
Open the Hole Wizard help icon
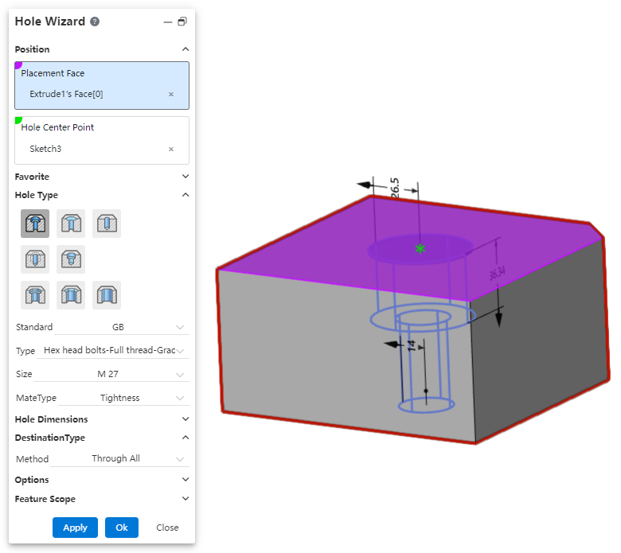(x=95, y=22)
